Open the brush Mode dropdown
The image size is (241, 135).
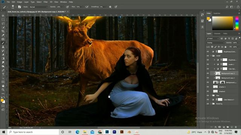click(38, 7)
